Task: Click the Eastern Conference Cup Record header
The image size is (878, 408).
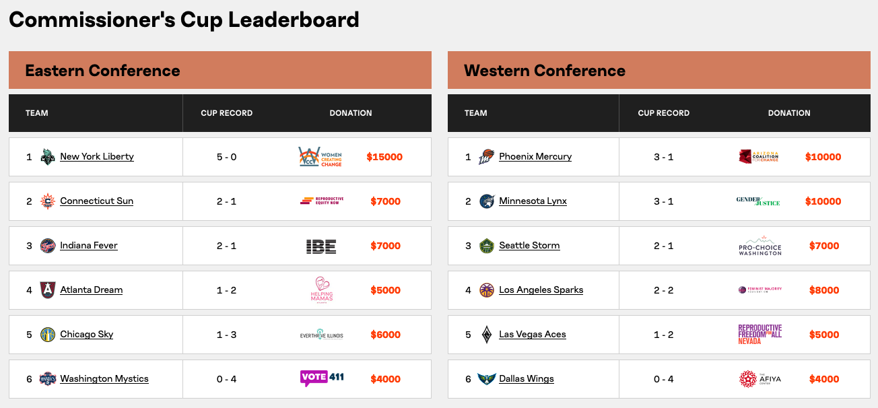Action: click(x=227, y=113)
